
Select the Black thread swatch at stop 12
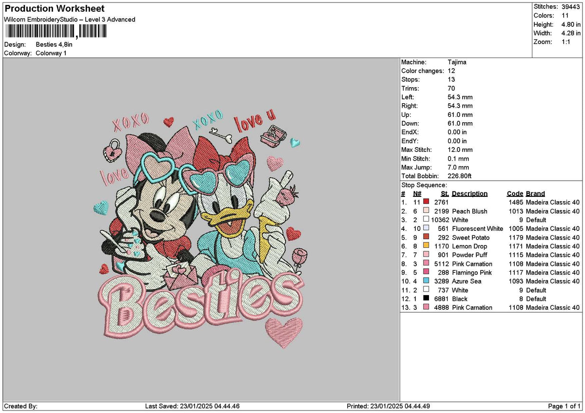click(x=426, y=299)
